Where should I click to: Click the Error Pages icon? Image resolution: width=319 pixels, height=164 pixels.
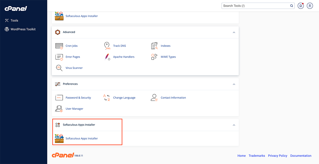pos(59,57)
